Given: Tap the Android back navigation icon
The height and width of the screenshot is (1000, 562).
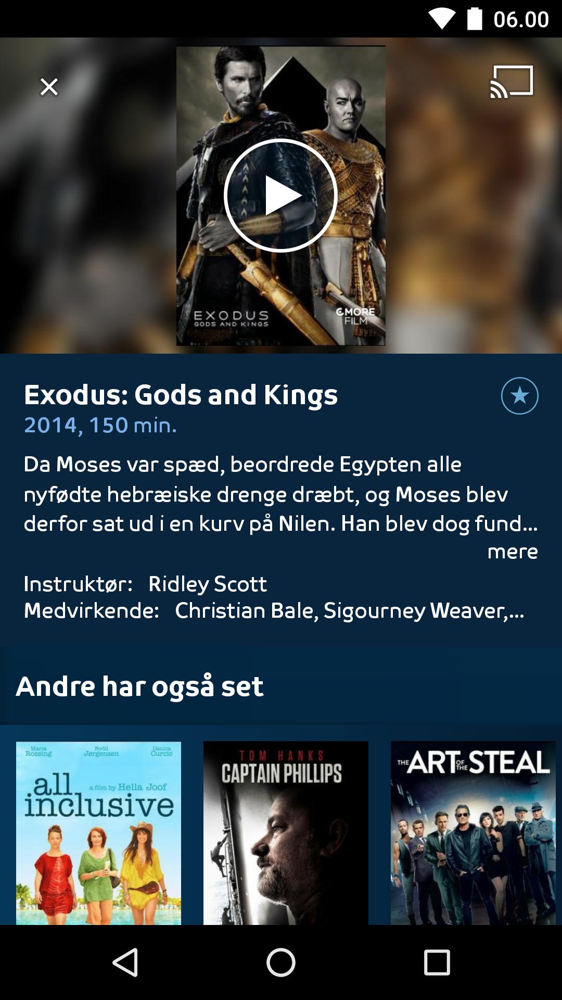Looking at the screenshot, I should point(125,962).
